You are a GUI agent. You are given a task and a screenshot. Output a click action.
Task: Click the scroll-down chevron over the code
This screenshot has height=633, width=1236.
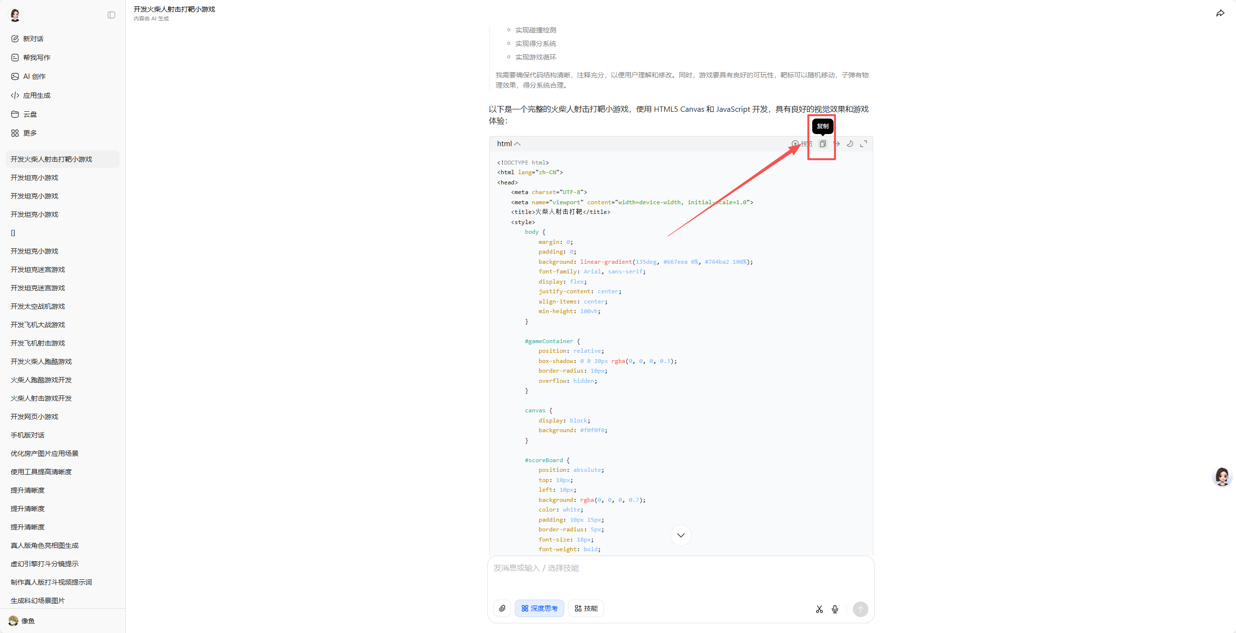(680, 535)
